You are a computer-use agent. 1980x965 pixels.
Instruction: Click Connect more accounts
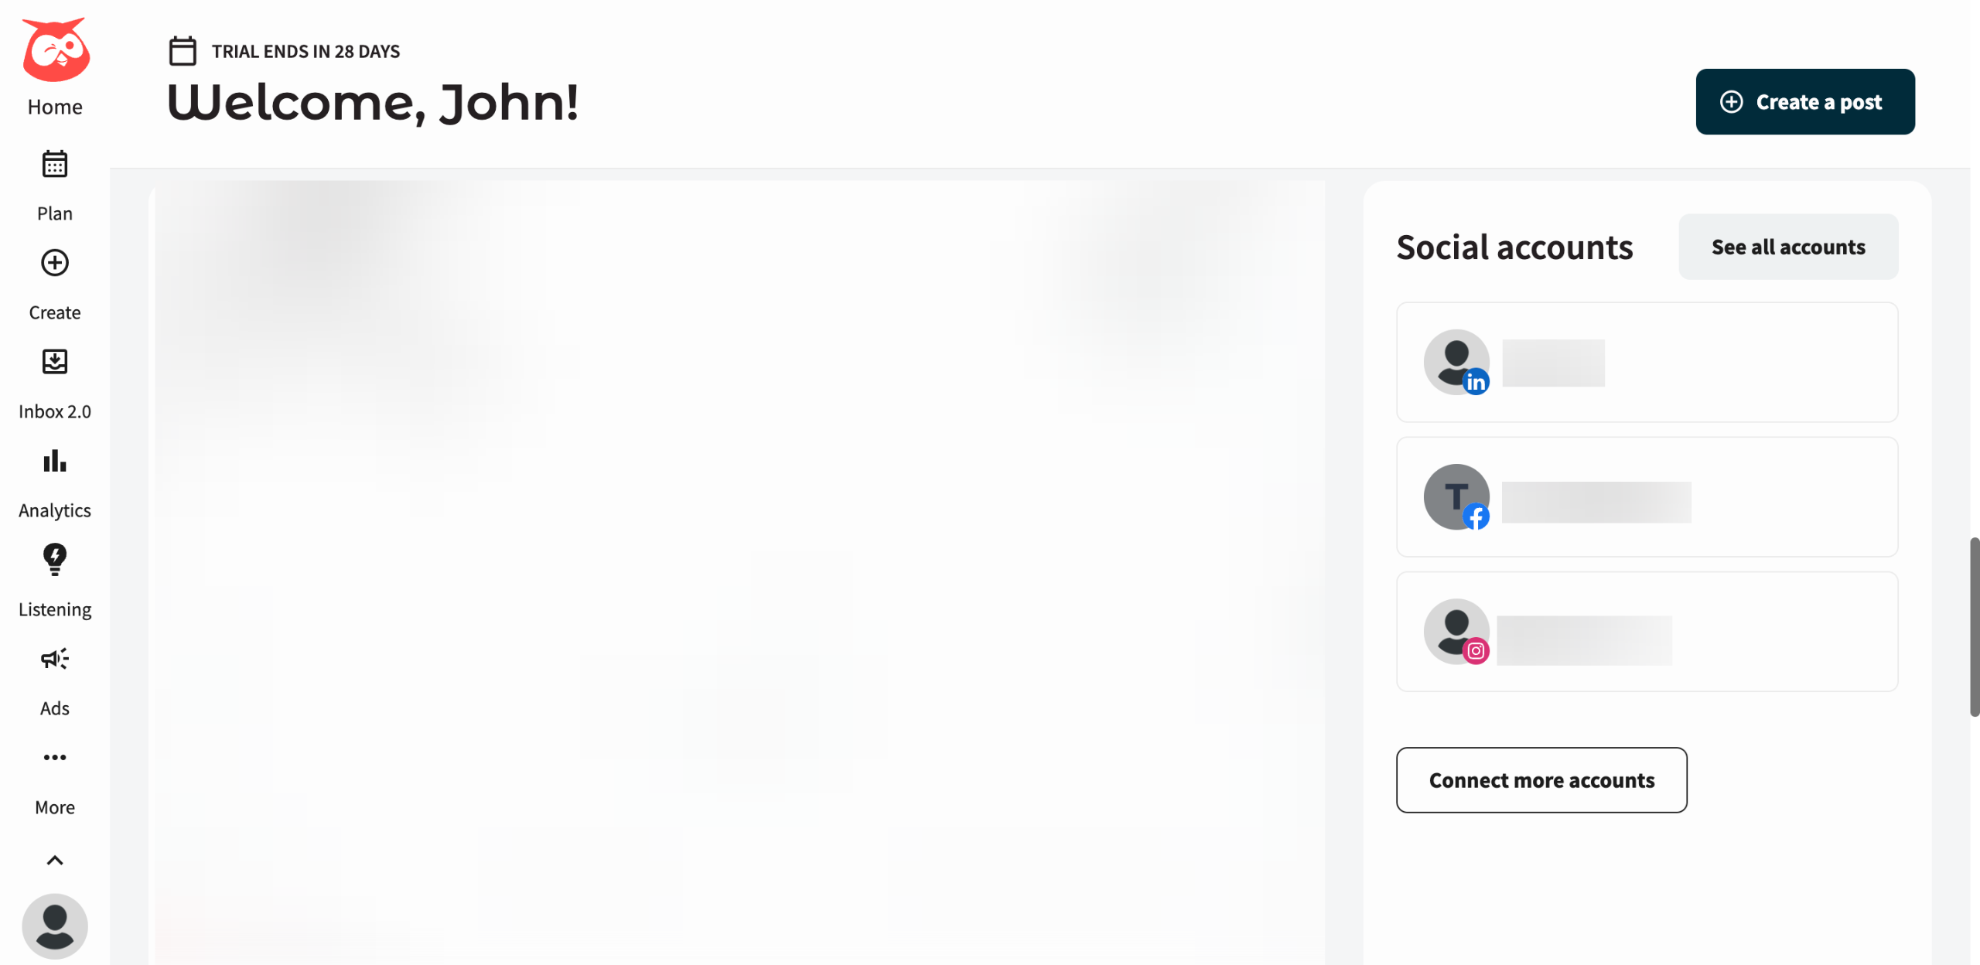(x=1541, y=780)
